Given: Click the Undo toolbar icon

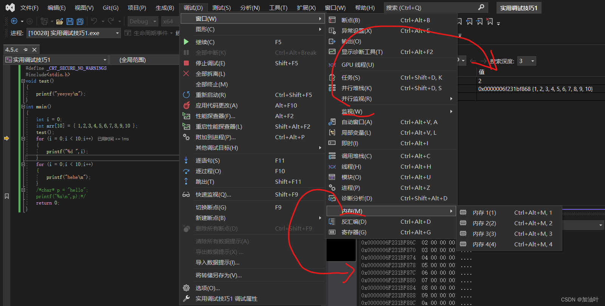Looking at the screenshot, I should [x=94, y=22].
